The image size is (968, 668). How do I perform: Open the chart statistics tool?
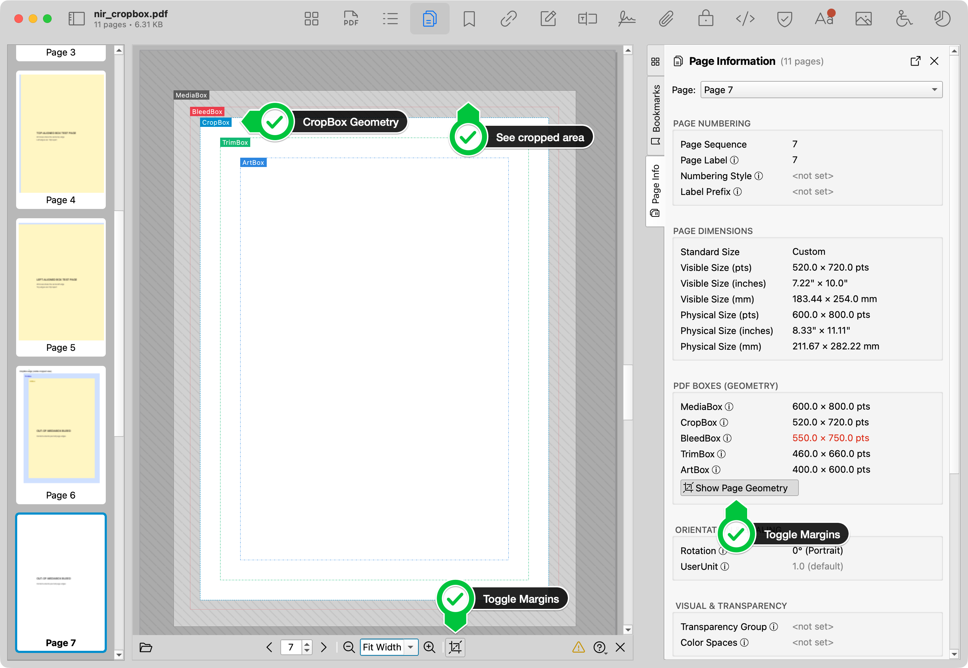coord(942,19)
